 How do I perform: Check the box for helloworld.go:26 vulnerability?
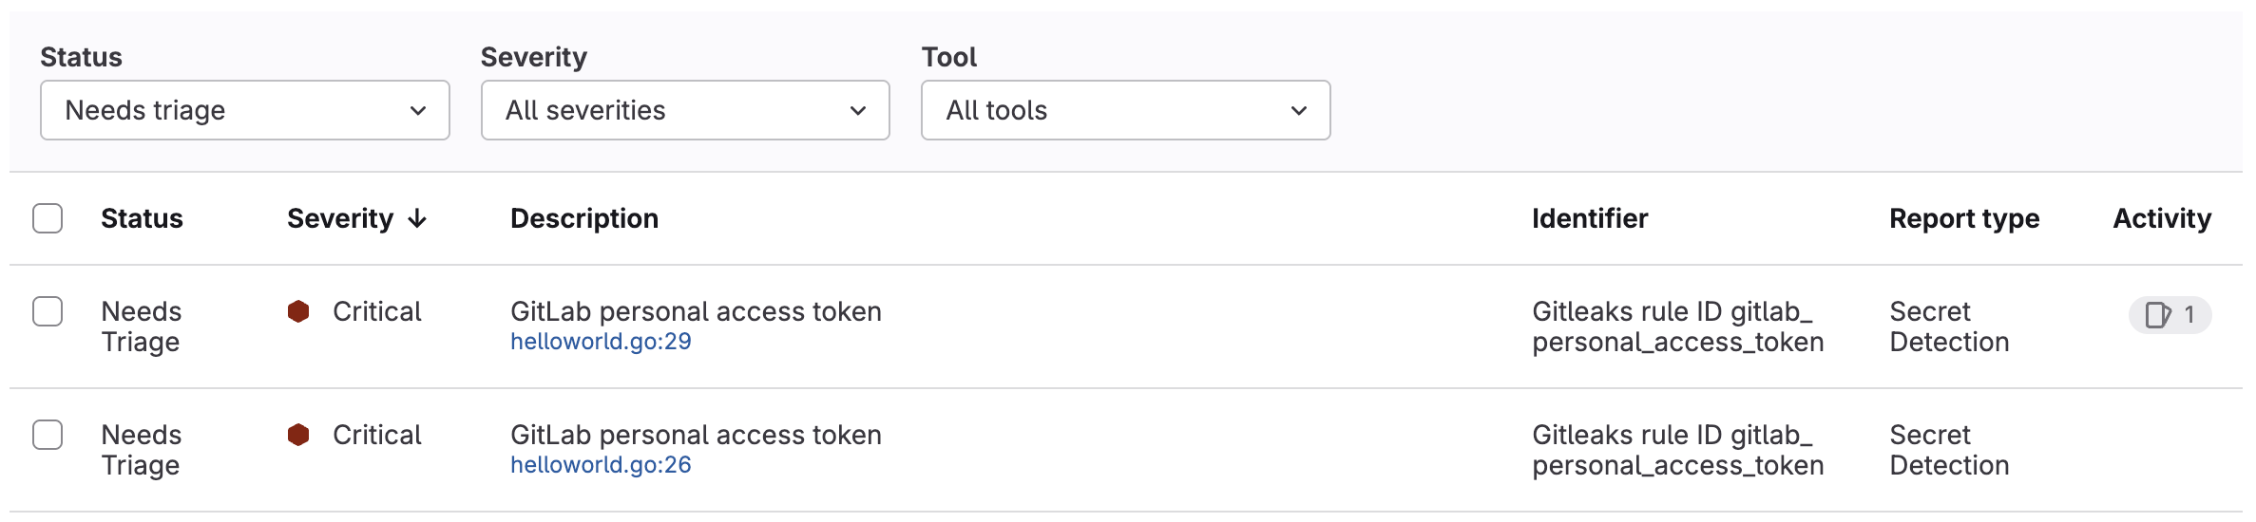click(x=48, y=435)
